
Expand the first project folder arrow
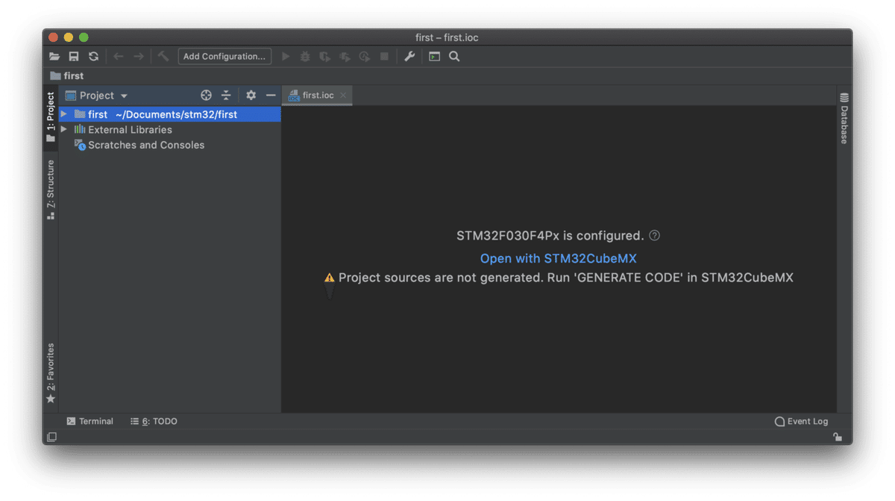64,114
